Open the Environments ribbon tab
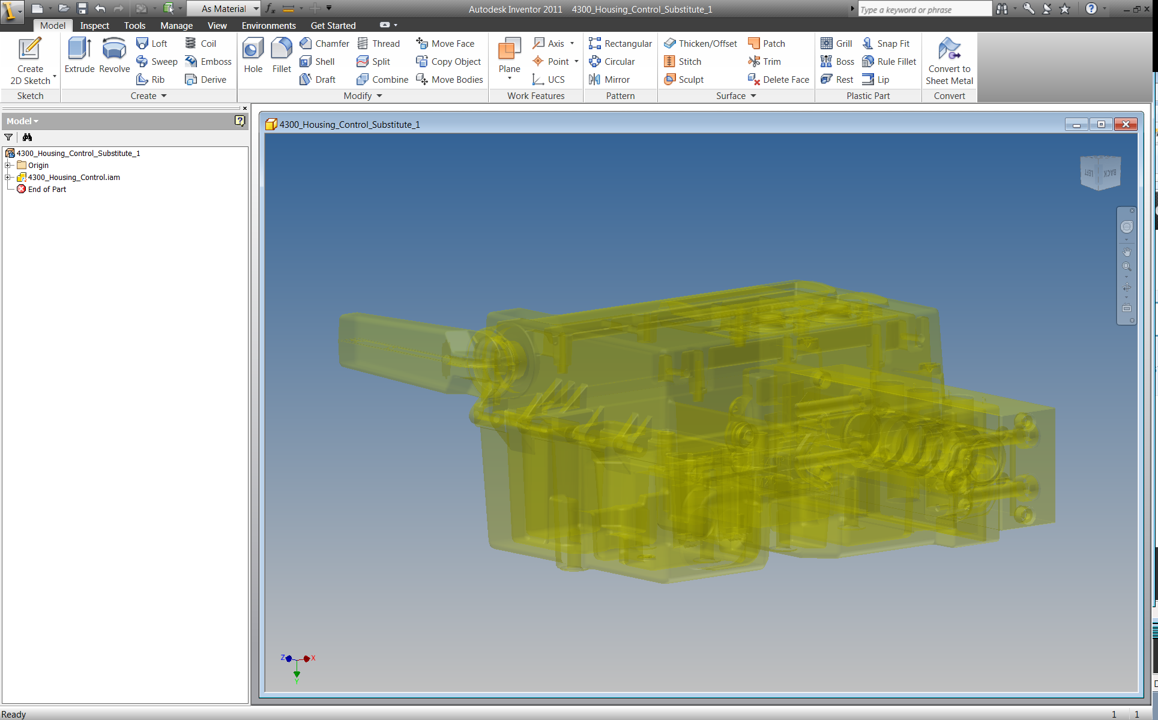This screenshot has height=720, width=1158. 268,25
